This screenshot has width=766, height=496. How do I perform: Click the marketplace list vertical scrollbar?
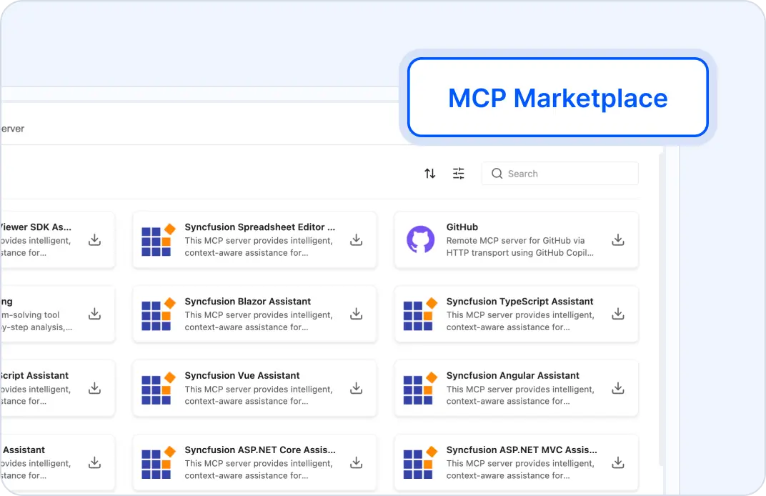click(662, 308)
